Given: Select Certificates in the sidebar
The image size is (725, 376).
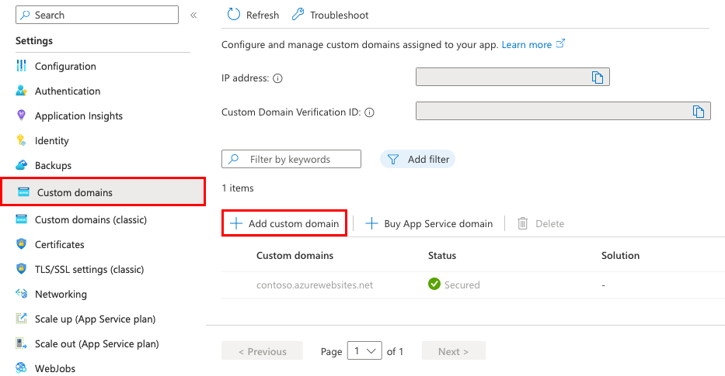Looking at the screenshot, I should [x=59, y=244].
